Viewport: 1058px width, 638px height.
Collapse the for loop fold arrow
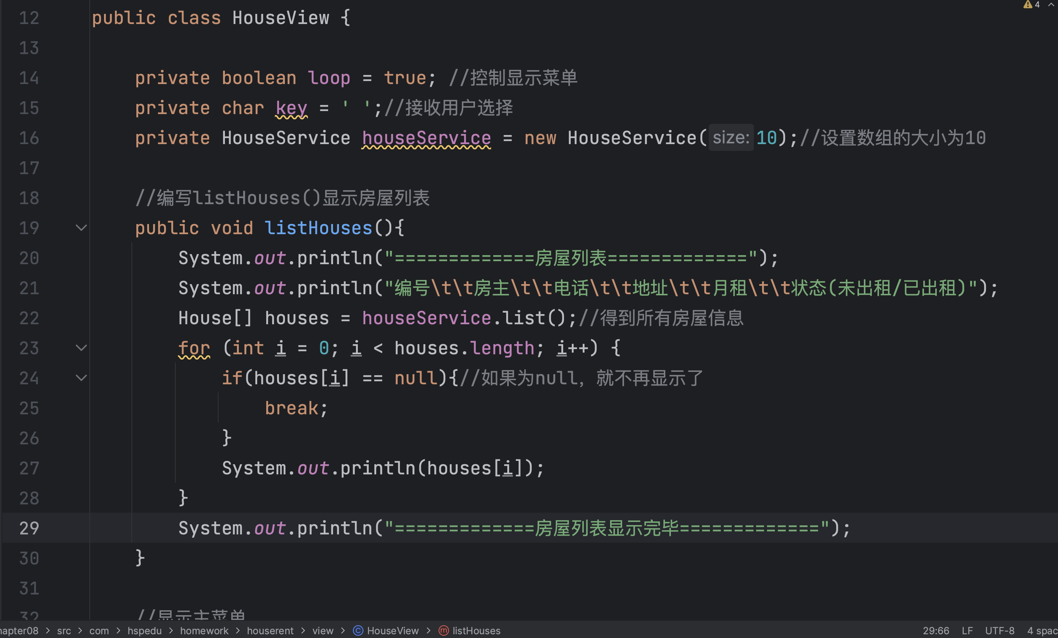[81, 348]
